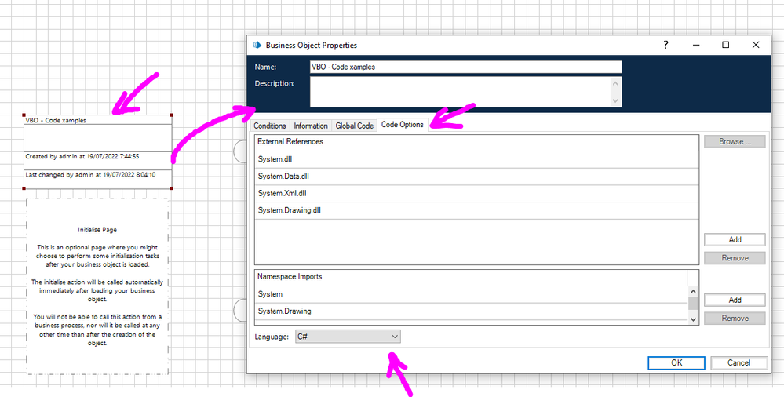
Task: Click the Browse... button
Action: (735, 141)
